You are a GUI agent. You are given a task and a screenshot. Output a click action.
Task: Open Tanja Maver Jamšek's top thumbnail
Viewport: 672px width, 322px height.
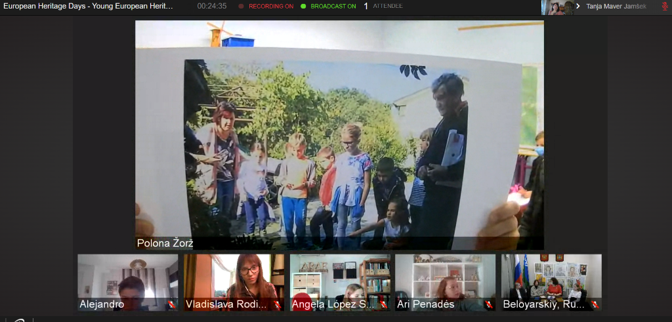558,7
